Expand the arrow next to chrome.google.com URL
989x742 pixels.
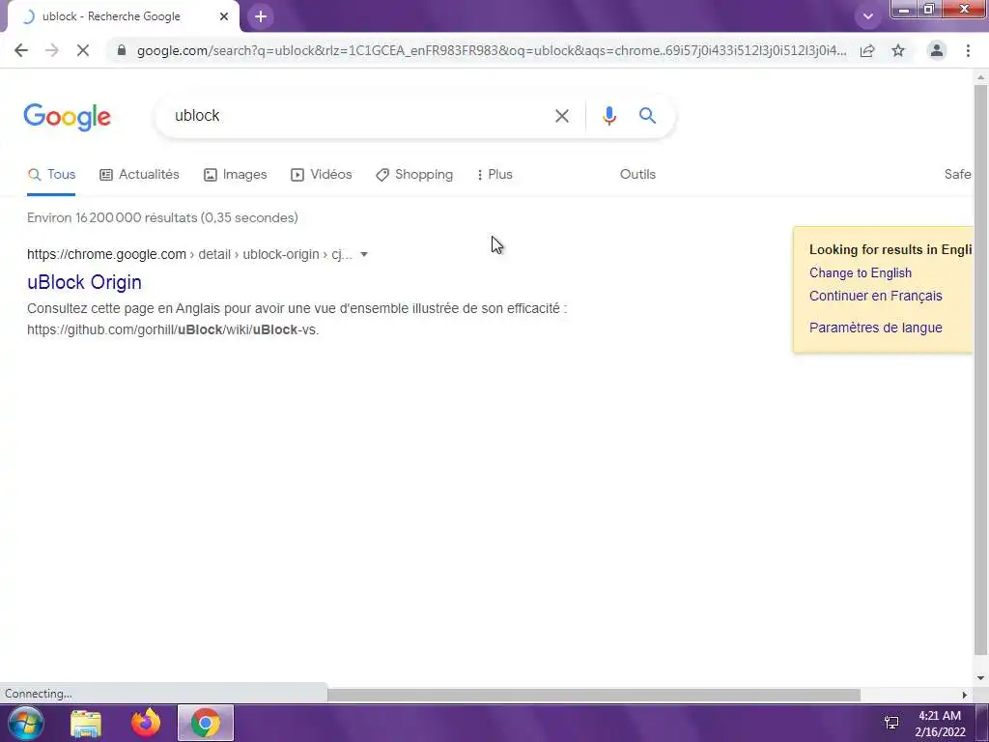click(x=364, y=255)
